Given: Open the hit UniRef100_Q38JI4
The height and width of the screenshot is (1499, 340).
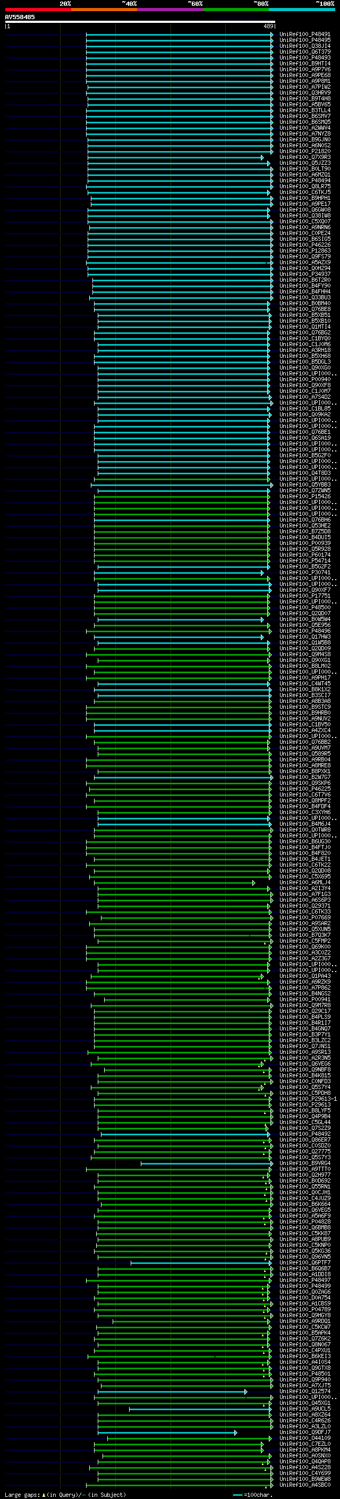Looking at the screenshot, I should [x=304, y=46].
